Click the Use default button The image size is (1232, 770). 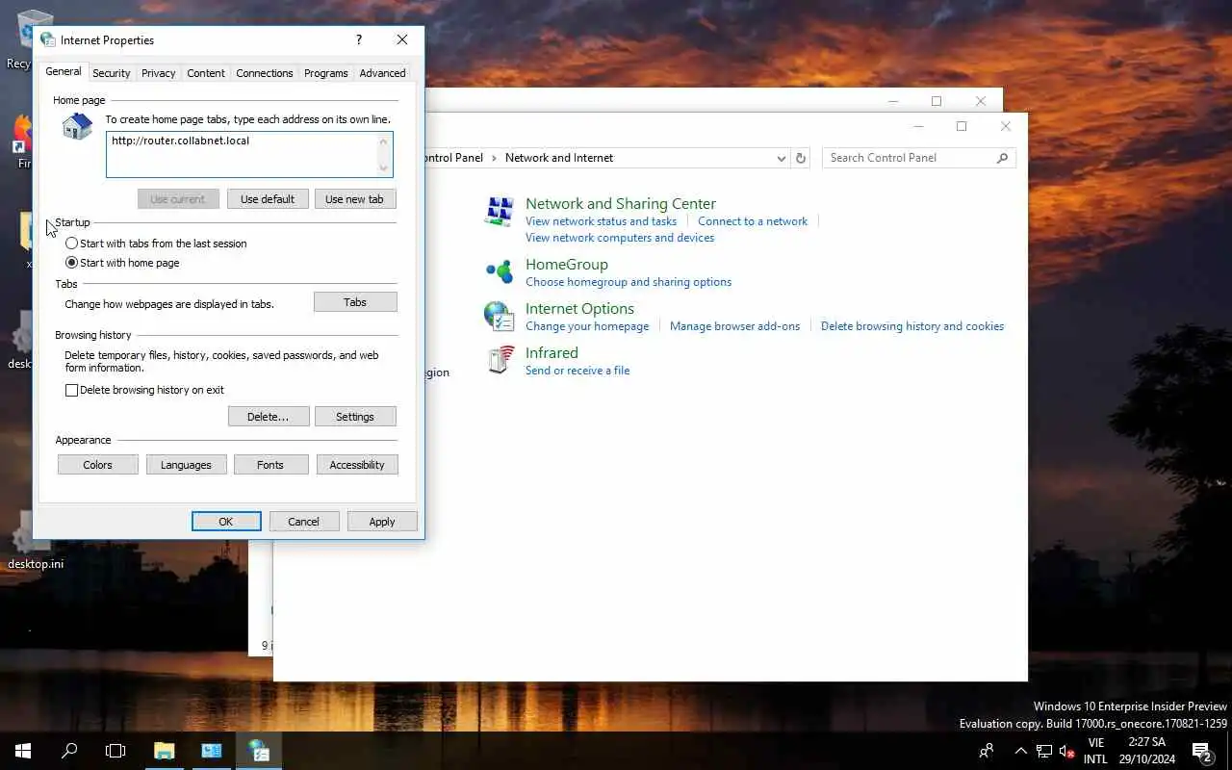[x=268, y=199]
